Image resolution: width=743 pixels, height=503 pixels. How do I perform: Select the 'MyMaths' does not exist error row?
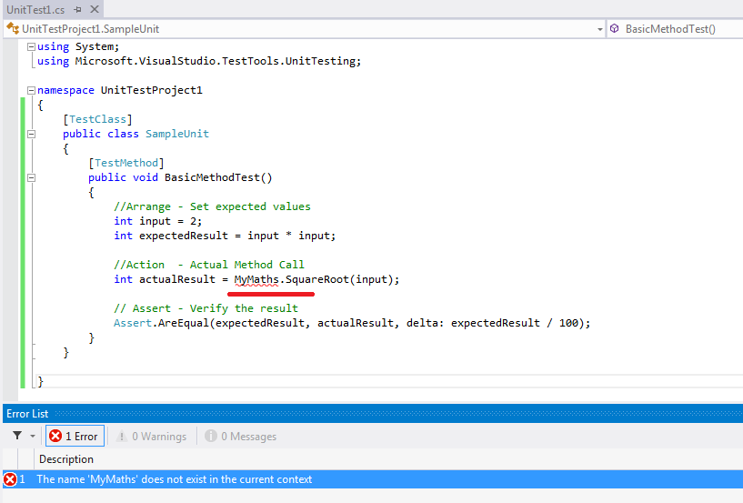coord(373,479)
